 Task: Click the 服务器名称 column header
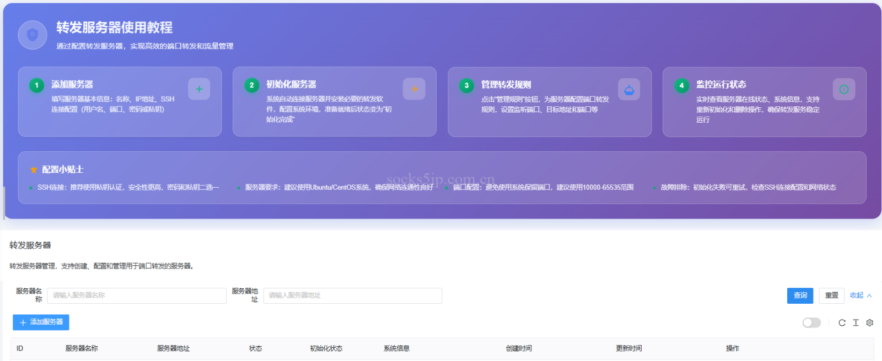tap(82, 348)
